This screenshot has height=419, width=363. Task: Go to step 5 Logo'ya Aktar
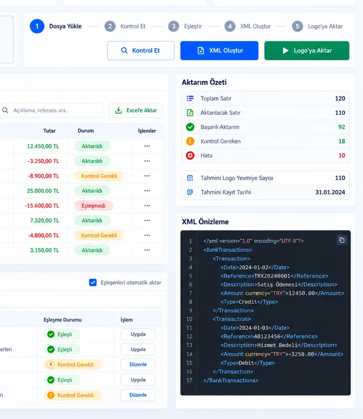point(317,26)
